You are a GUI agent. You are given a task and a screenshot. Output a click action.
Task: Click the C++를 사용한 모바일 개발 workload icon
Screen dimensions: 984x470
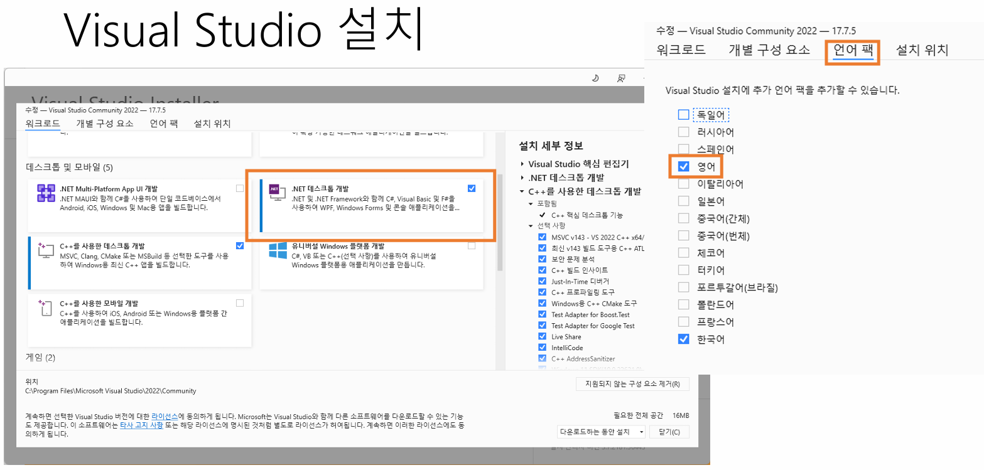pyautogui.click(x=46, y=307)
